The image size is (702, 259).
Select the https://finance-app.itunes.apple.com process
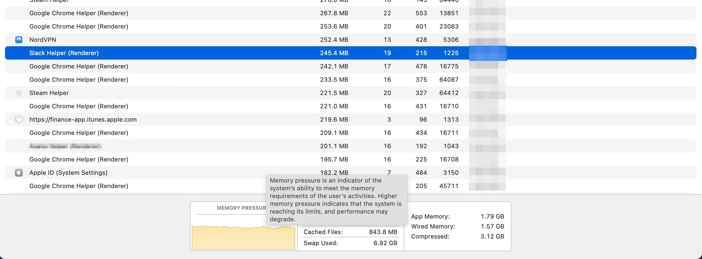[x=83, y=119]
